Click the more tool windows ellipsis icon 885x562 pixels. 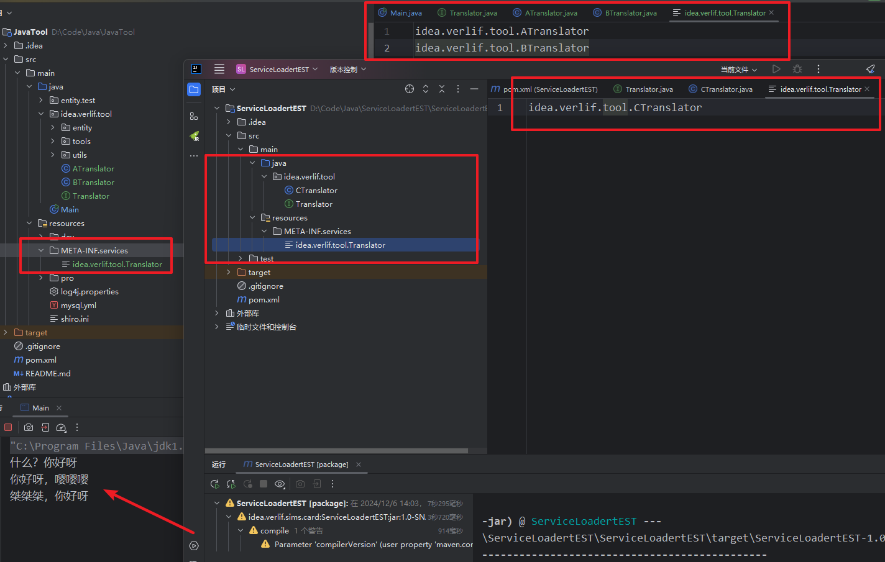194,155
